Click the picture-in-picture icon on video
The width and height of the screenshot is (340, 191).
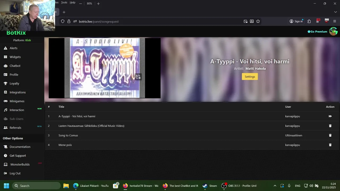138,77
